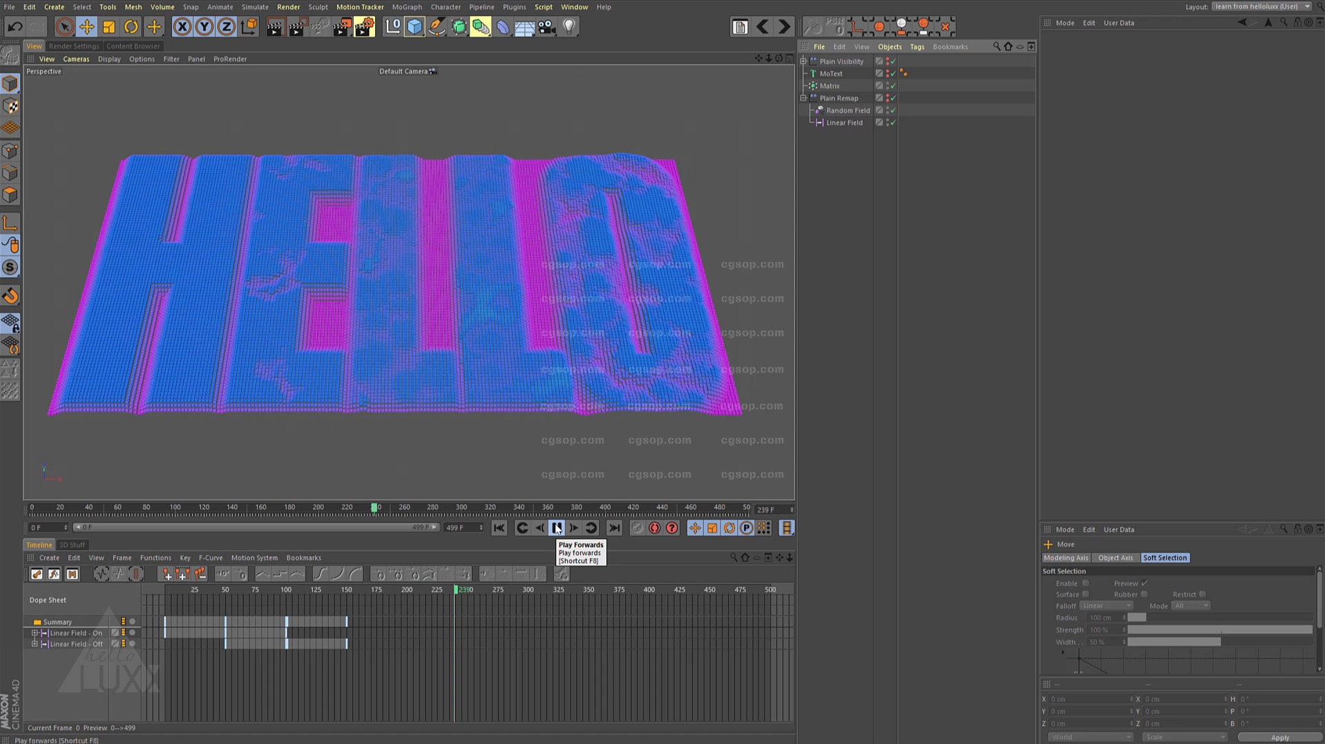Click the Camera object icon

click(546, 27)
